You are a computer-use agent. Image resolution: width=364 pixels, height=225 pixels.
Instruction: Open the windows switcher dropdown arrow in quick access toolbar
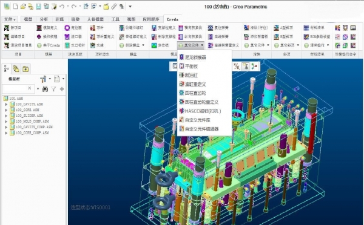pos(100,7)
